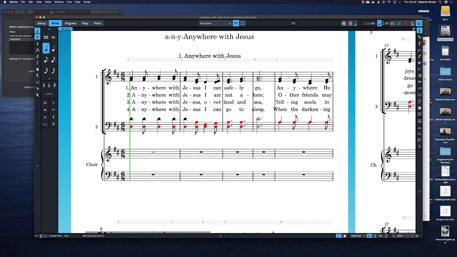Switch to Engrave mode
Screen dimensions: 457x257
tap(70, 23)
